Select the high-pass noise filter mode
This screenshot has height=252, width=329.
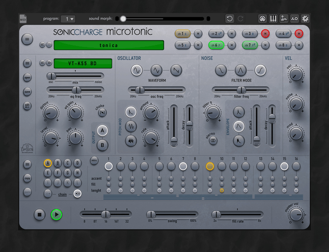coord(260,70)
